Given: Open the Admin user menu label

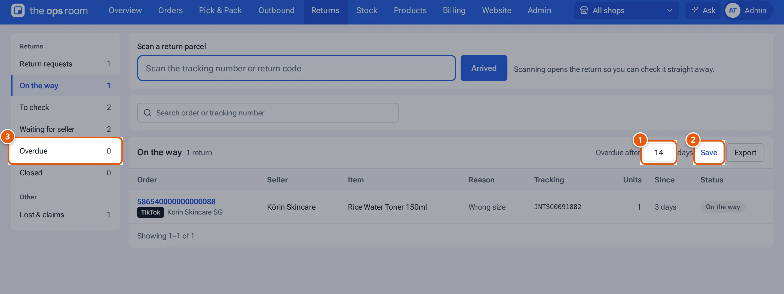Looking at the screenshot, I should pyautogui.click(x=755, y=11).
